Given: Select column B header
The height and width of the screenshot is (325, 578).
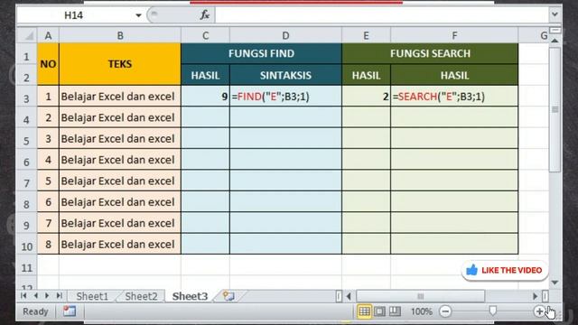Looking at the screenshot, I should (x=120, y=36).
